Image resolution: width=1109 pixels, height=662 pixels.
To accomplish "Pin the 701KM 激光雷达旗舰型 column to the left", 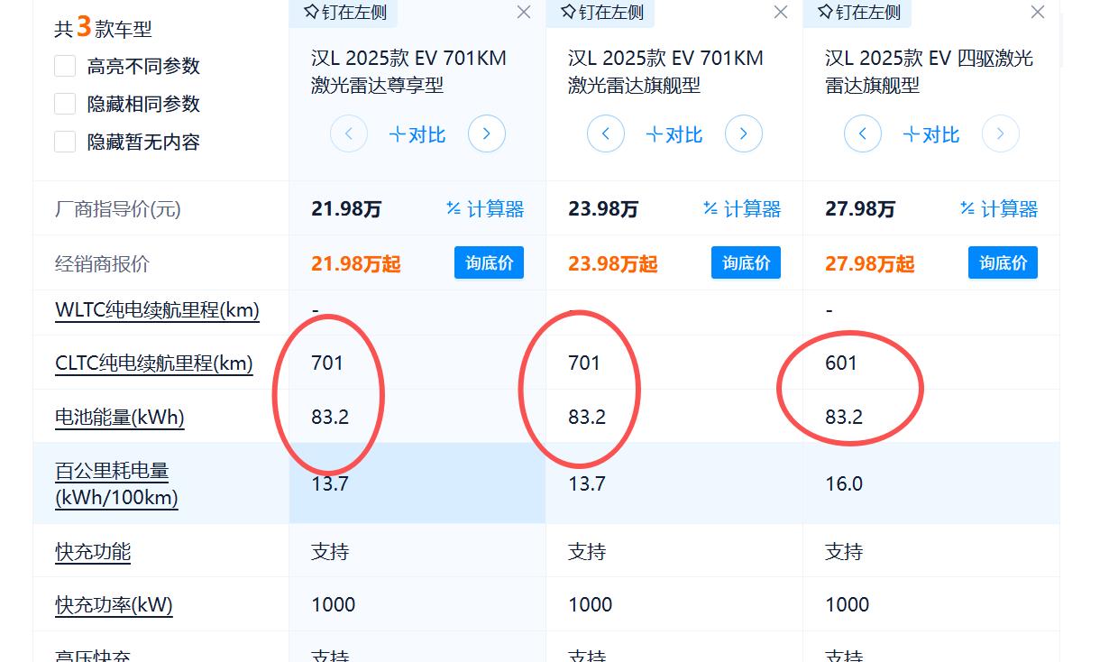I will coord(600,13).
